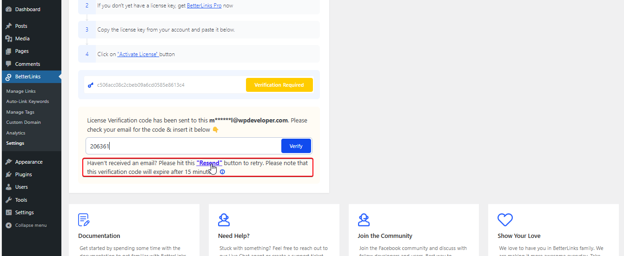Click the masked email m******l@wpdeveloper.com

coord(249,121)
